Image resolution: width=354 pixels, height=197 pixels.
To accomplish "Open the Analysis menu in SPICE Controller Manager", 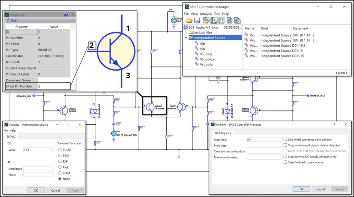I will pyautogui.click(x=206, y=14).
